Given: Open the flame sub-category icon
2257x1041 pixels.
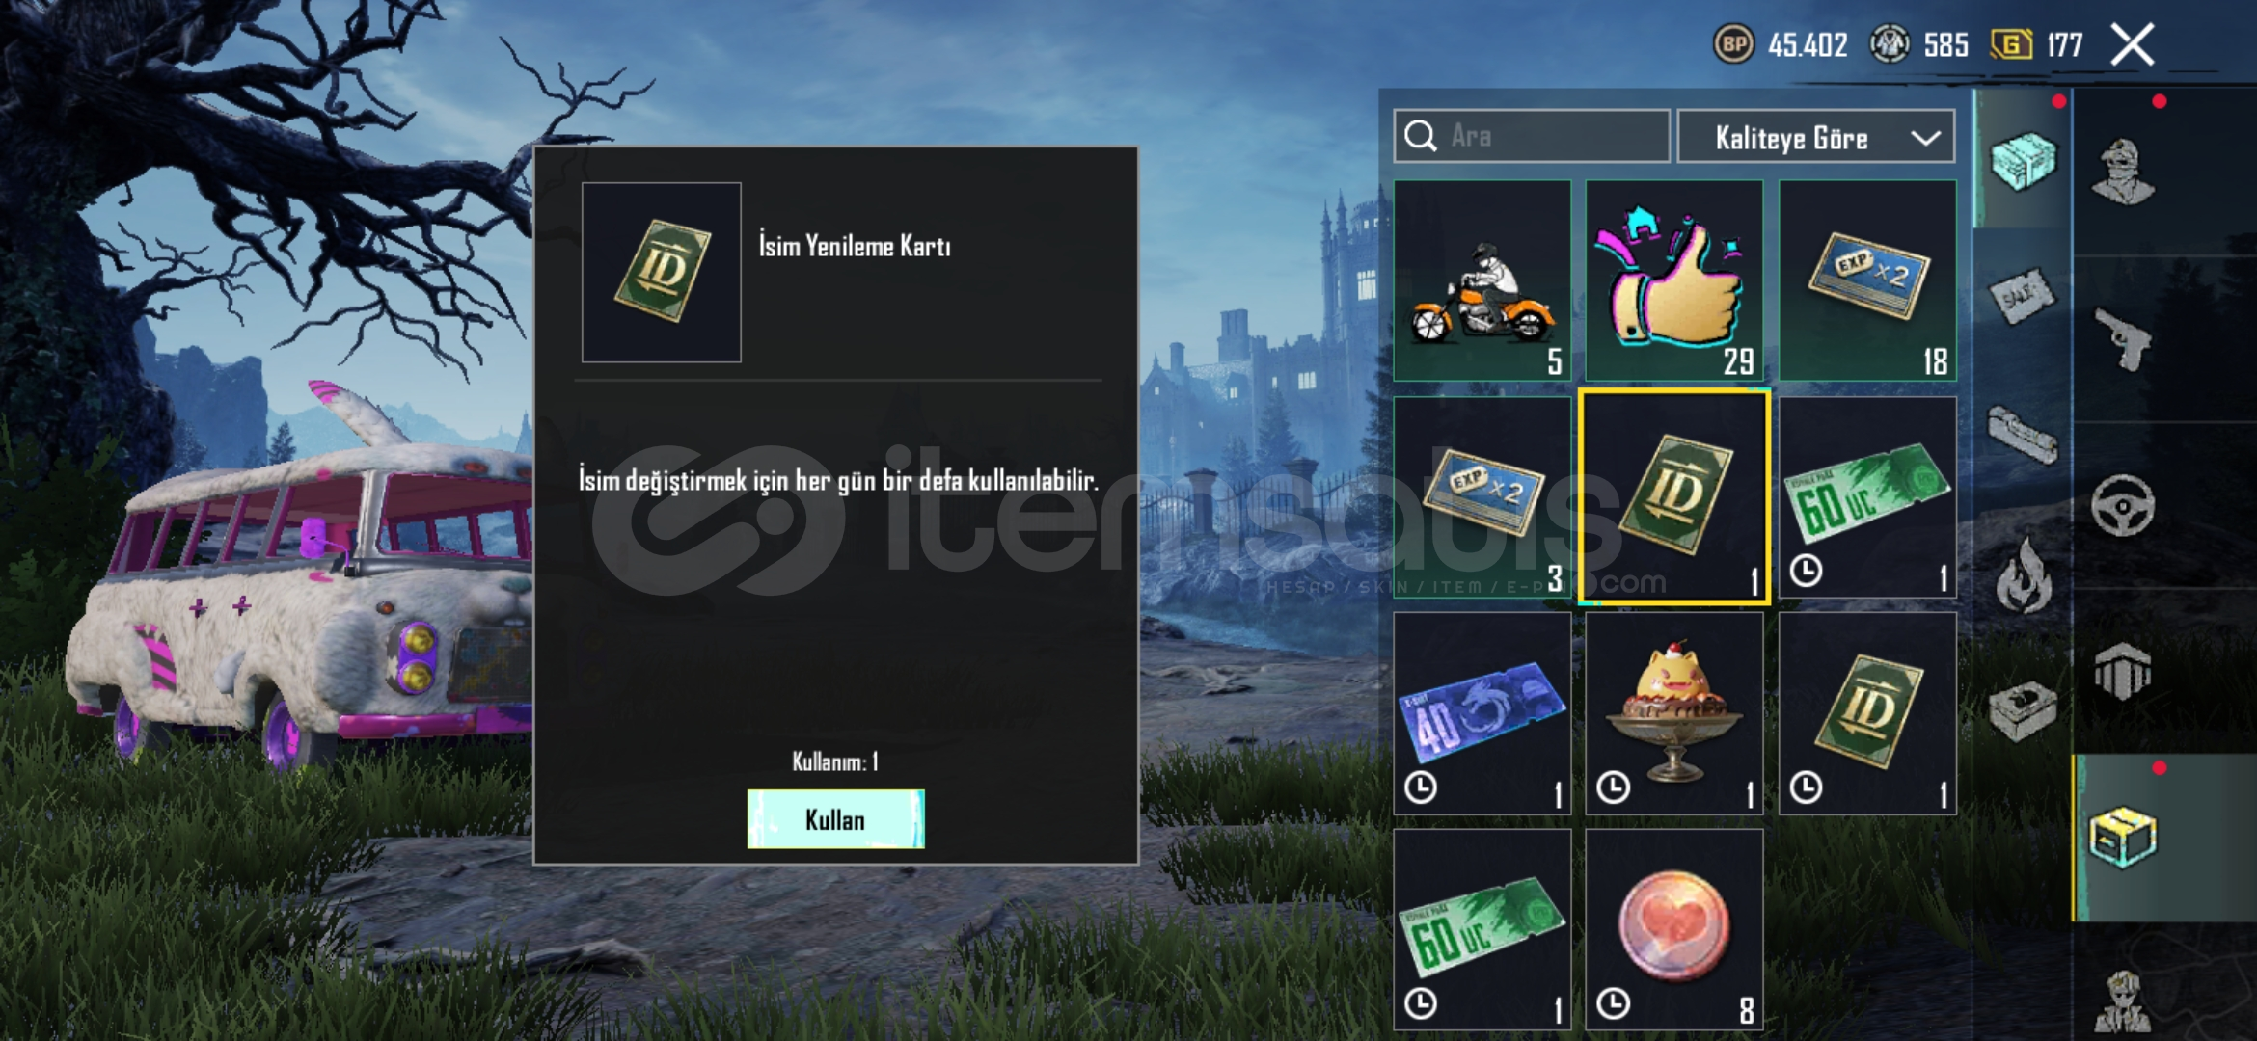Looking at the screenshot, I should [2023, 576].
